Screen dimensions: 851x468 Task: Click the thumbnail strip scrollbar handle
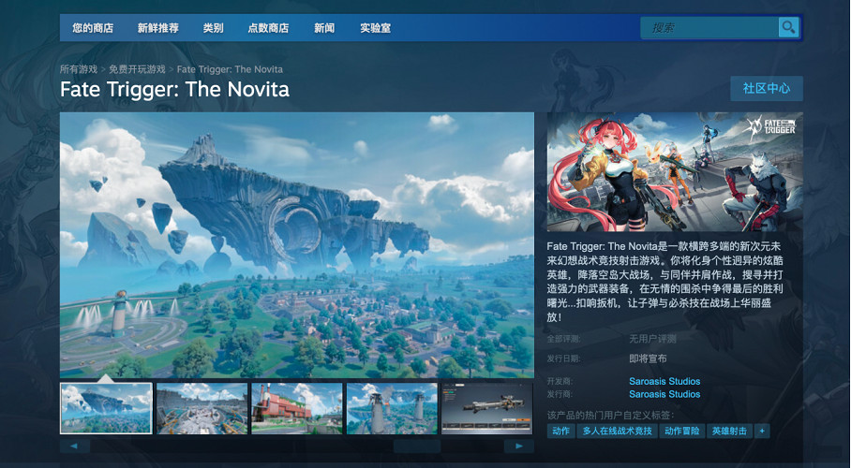[x=417, y=446]
